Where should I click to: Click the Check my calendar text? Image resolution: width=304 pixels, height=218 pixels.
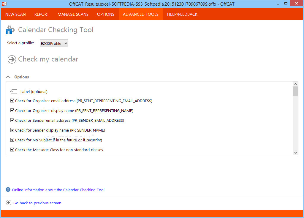click(48, 59)
